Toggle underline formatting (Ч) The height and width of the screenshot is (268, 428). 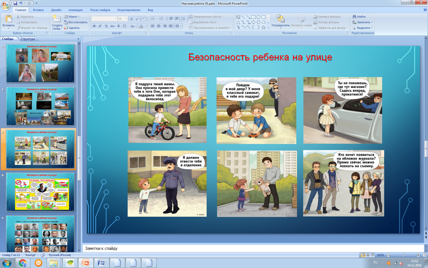(106, 26)
